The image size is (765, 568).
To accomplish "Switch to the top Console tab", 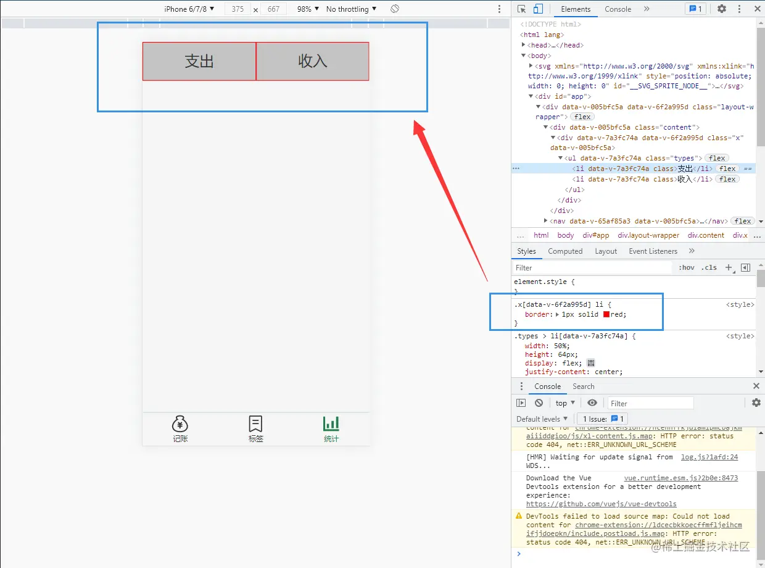I will pyautogui.click(x=618, y=9).
